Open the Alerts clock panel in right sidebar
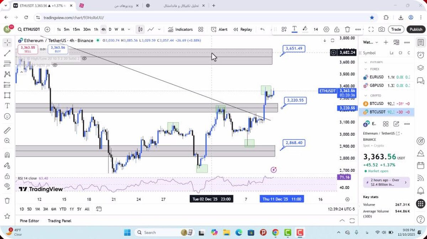This screenshot has width=427, height=239. click(x=421, y=55)
